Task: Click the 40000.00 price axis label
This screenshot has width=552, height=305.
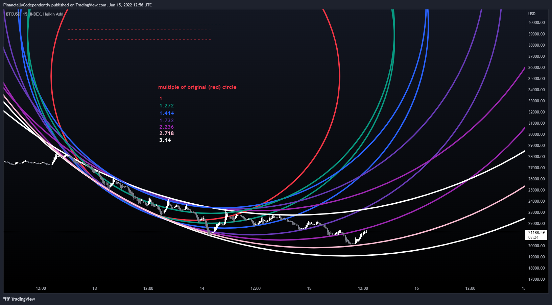Action: (536, 23)
